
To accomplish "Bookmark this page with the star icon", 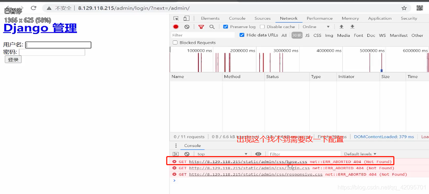I will (404, 8).
